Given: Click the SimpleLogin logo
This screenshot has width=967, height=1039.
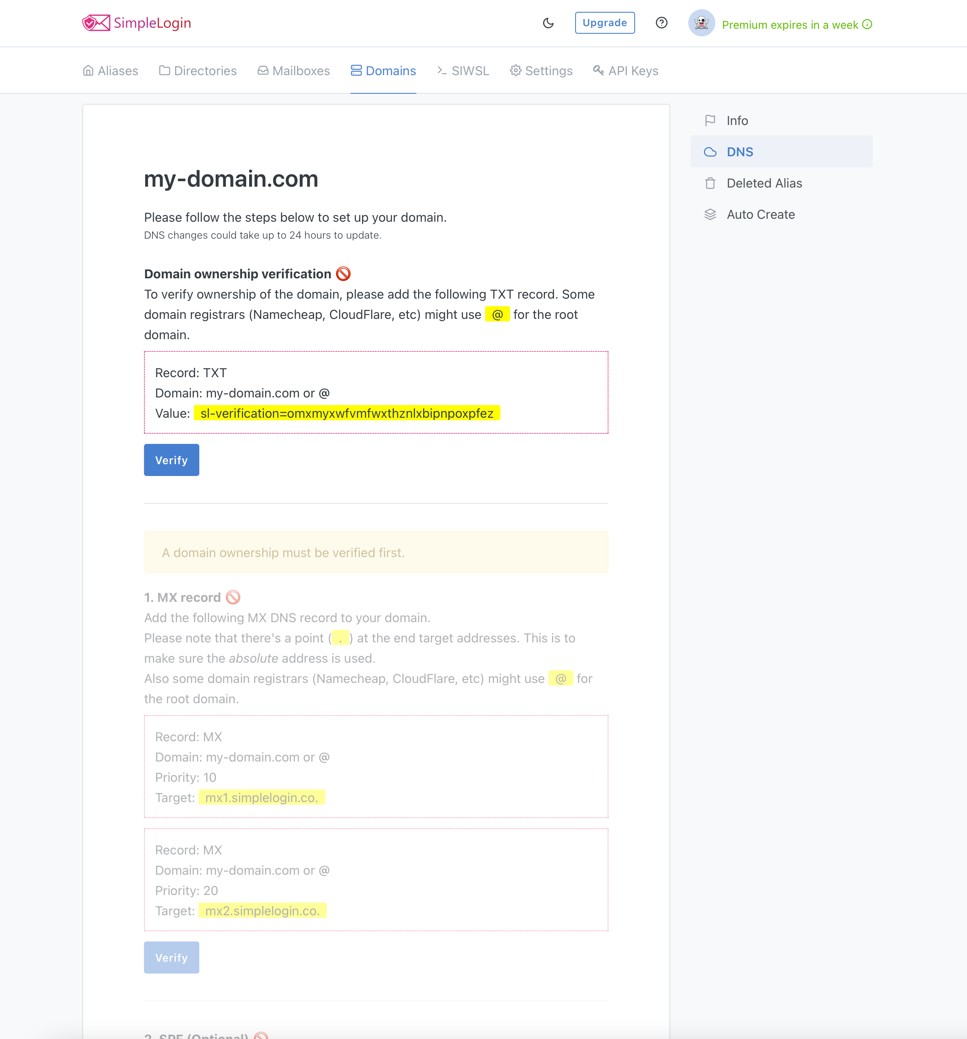Looking at the screenshot, I should click(x=137, y=23).
